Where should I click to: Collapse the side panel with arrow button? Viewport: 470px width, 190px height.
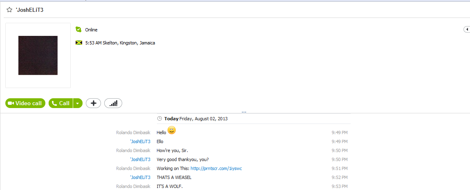pyautogui.click(x=467, y=29)
